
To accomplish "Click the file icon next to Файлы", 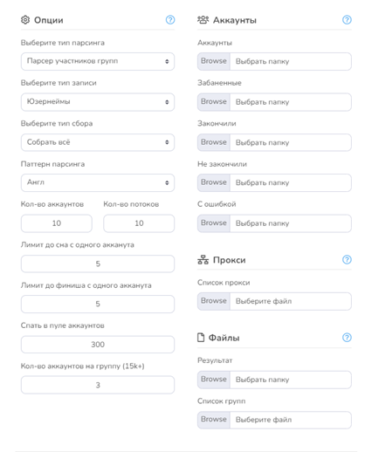I will click(x=201, y=338).
